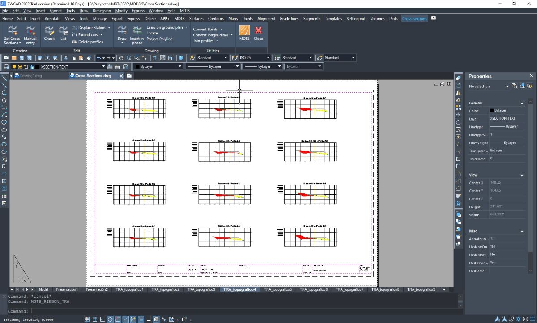Click the blue Help globe icon

coord(180,58)
